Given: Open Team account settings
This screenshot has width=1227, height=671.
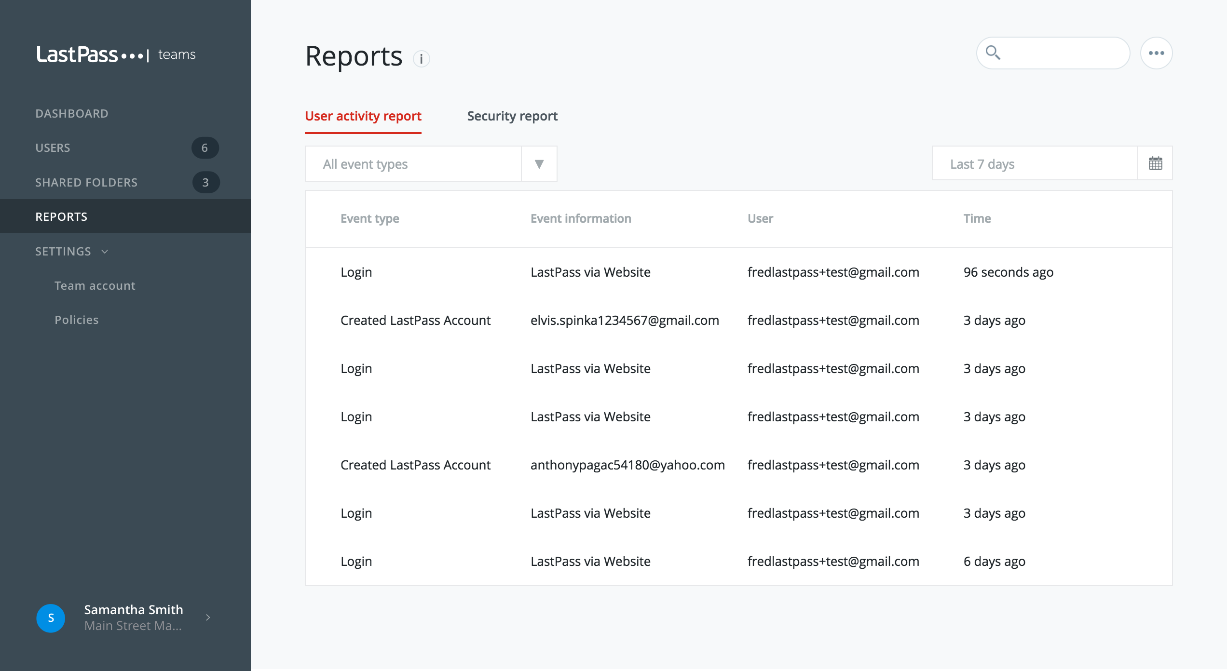Looking at the screenshot, I should click(95, 286).
